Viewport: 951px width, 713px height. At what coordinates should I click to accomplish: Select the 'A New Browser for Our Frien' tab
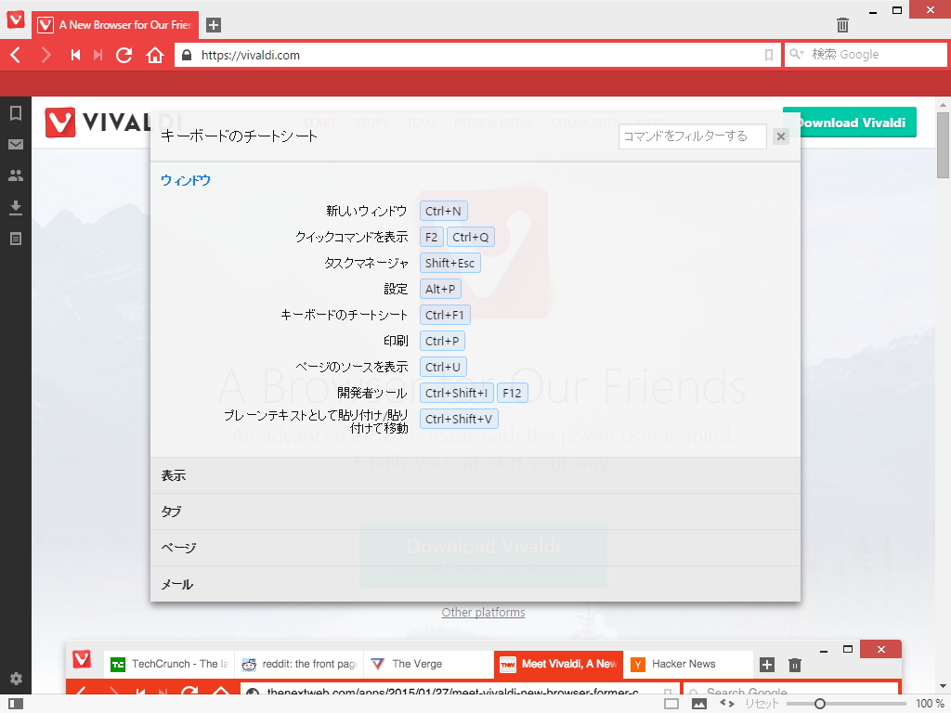[x=115, y=25]
